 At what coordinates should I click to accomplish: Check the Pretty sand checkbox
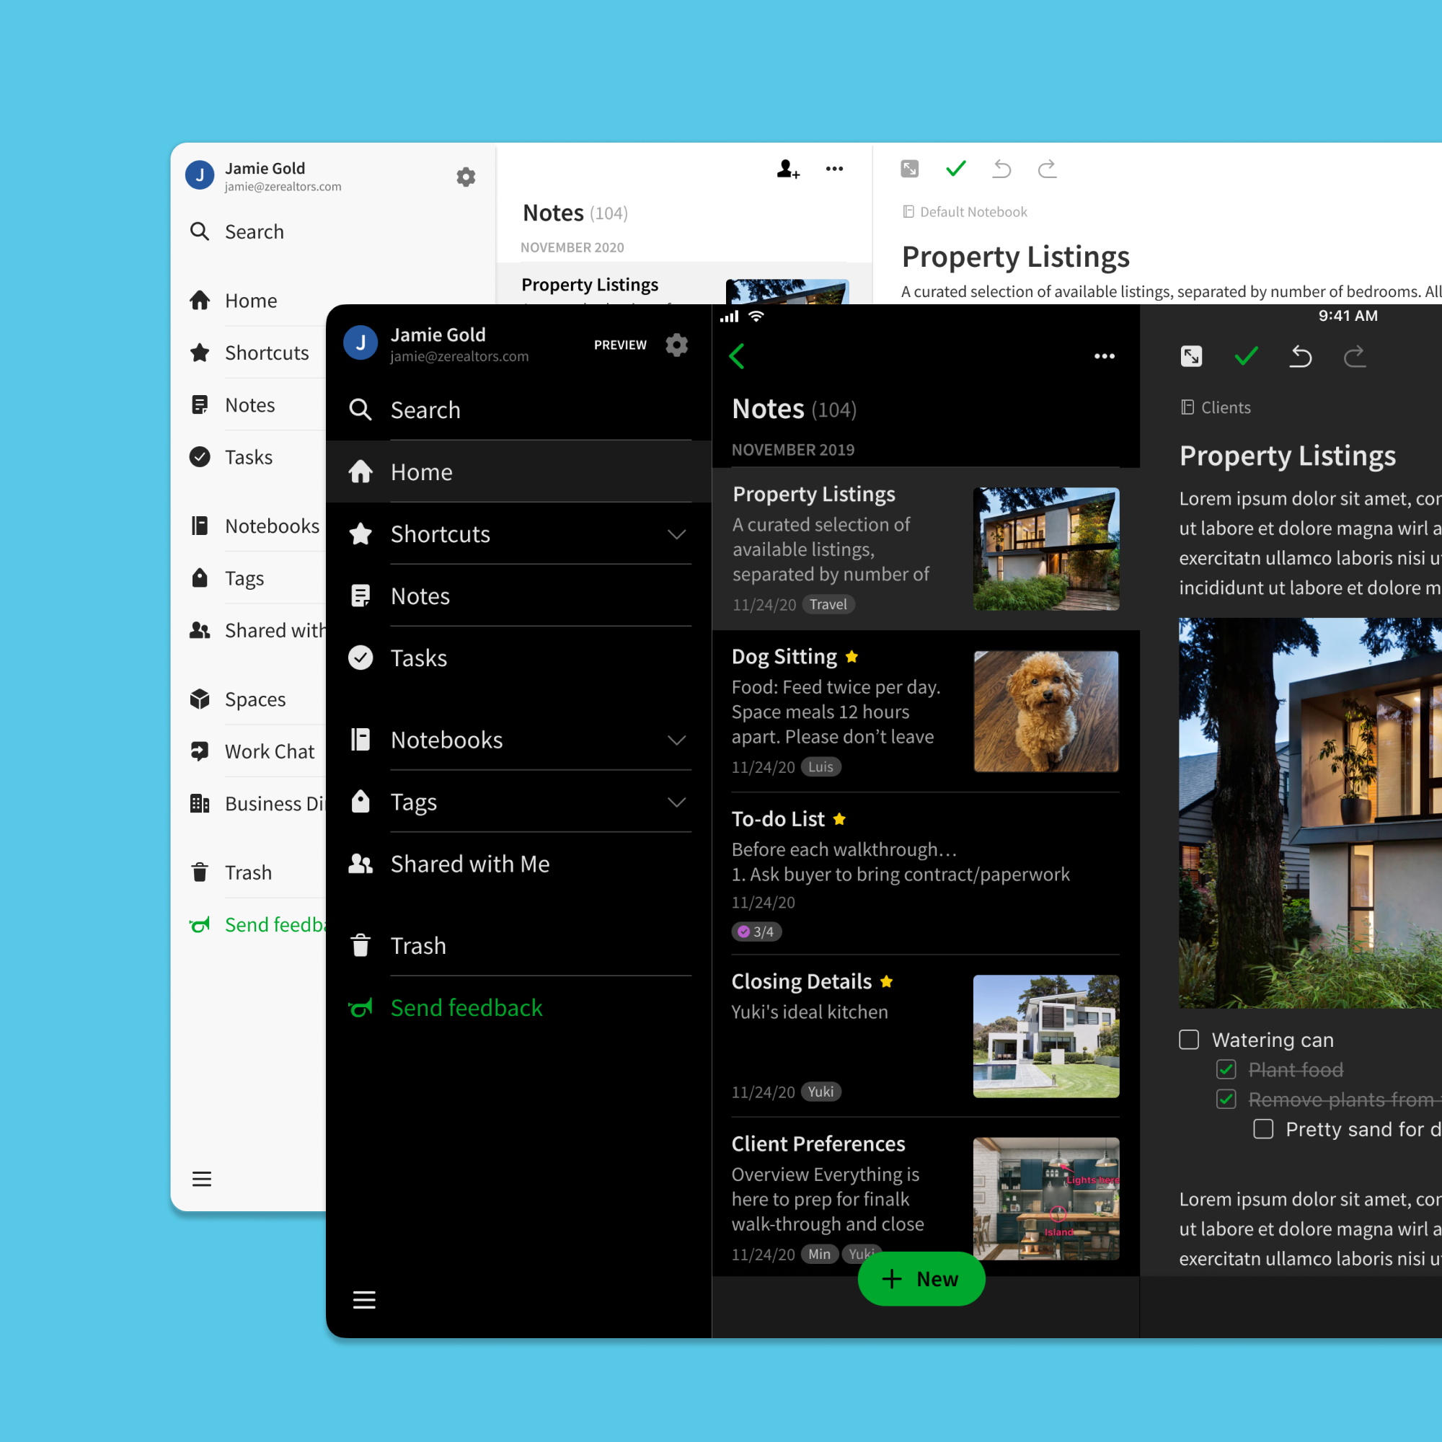pyautogui.click(x=1263, y=1128)
